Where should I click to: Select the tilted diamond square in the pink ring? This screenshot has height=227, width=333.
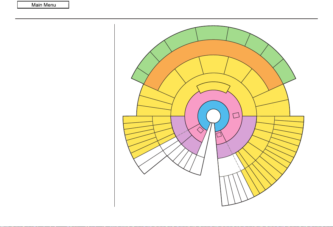(200, 130)
